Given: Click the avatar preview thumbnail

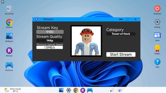Looking at the screenshot, I should (86, 41).
